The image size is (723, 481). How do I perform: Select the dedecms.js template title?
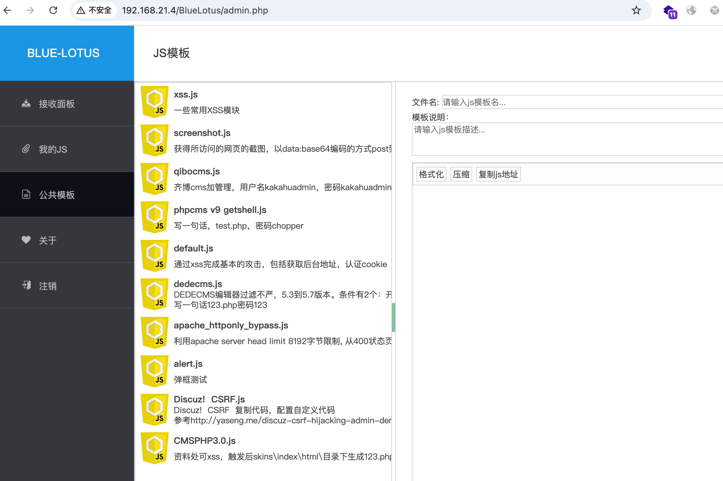coord(198,284)
